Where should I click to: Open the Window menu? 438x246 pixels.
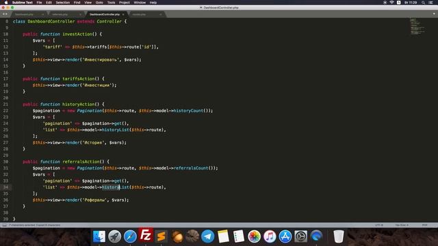[140, 3]
